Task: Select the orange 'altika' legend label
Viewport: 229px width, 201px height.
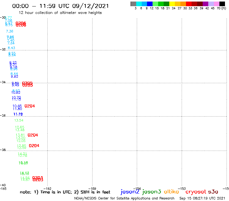Action: point(171,191)
